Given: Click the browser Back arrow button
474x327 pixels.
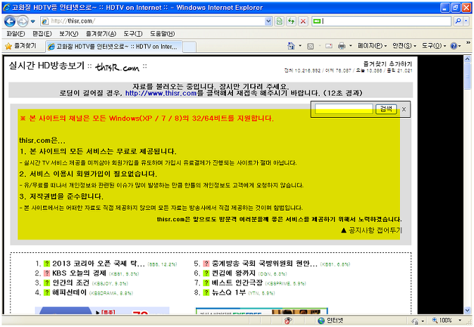Looking at the screenshot, I should pos(10,21).
